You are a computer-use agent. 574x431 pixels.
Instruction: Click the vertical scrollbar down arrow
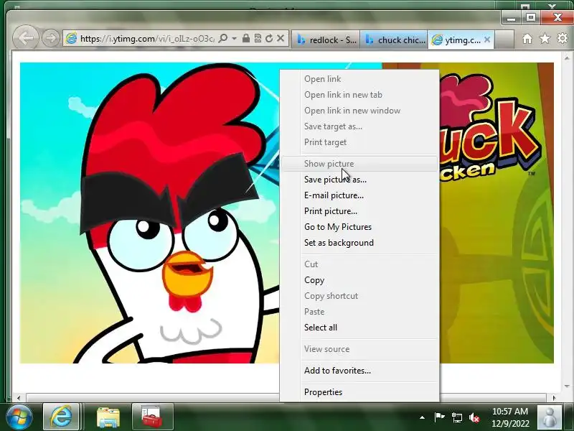567,386
